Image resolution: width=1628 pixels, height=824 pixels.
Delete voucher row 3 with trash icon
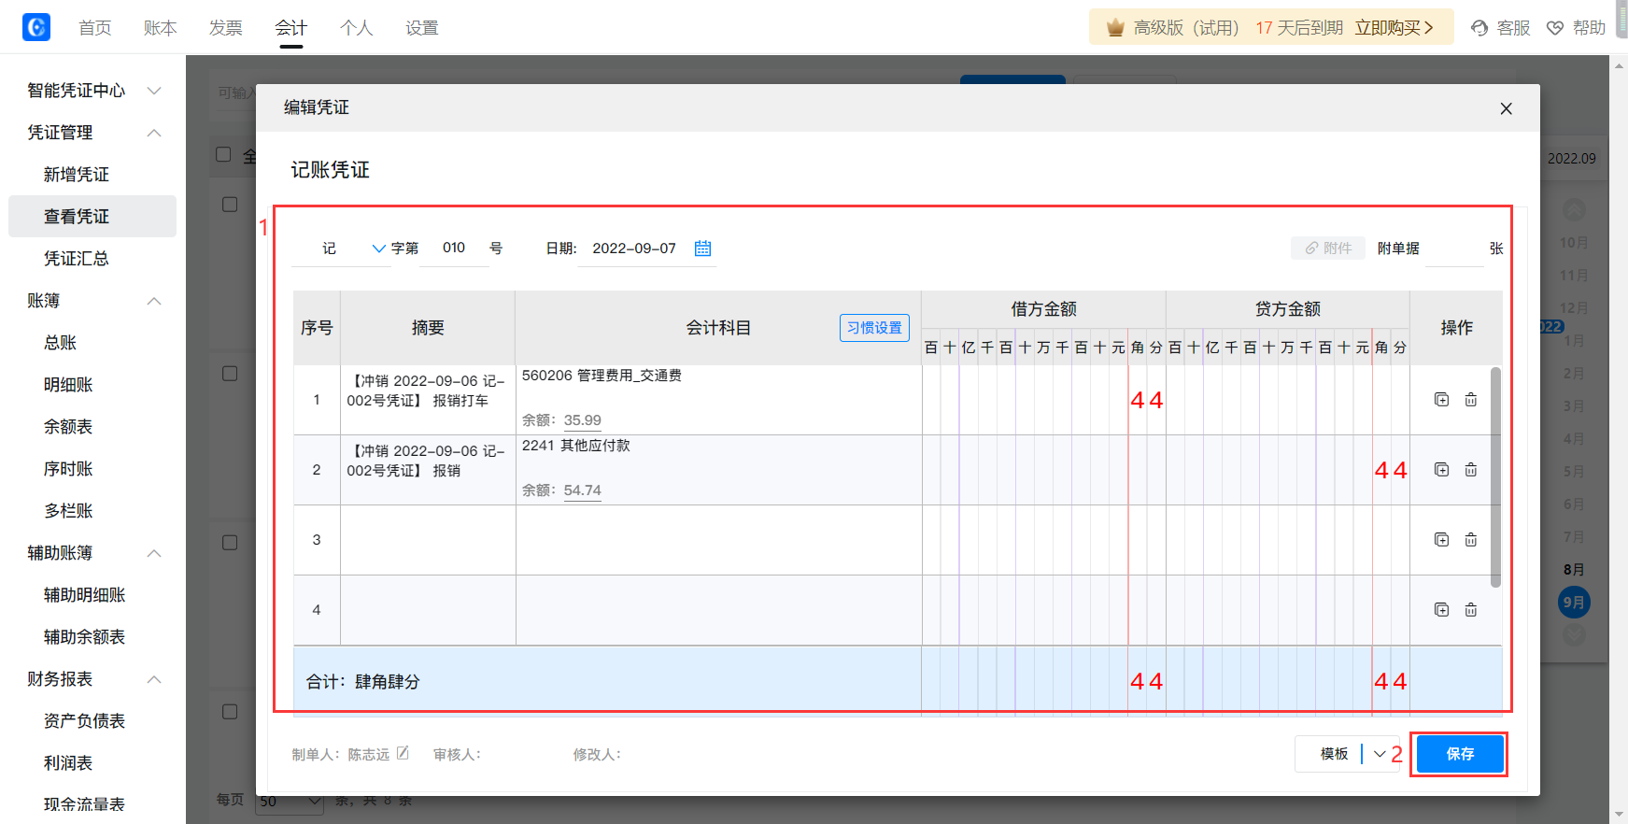tap(1471, 540)
